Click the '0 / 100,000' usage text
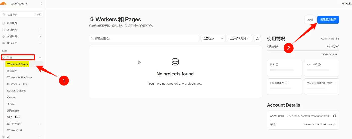The width and height of the screenshot is (352, 139). (x=333, y=47)
